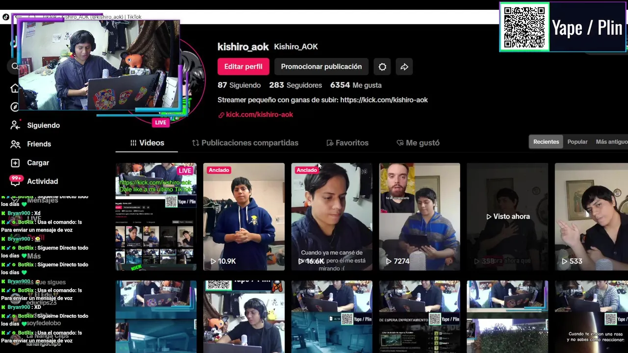Click the Siguiendo person icon

click(15, 125)
